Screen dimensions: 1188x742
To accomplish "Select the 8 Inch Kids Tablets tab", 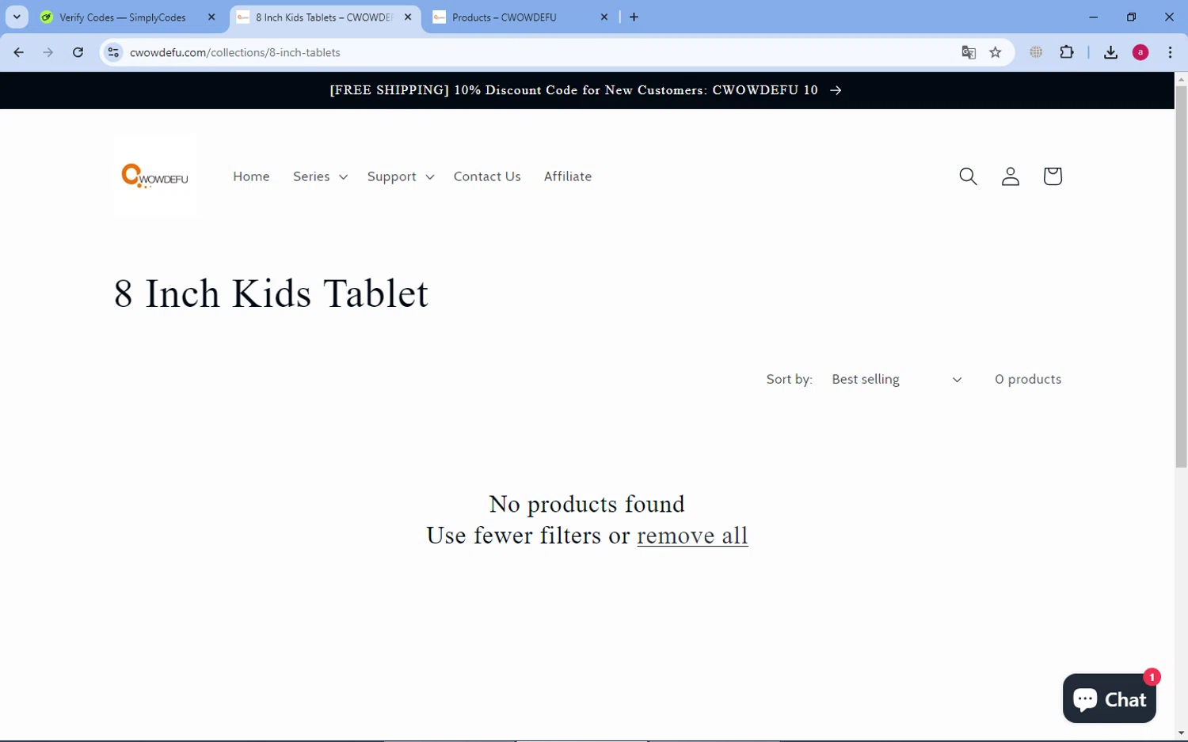I will [x=324, y=17].
